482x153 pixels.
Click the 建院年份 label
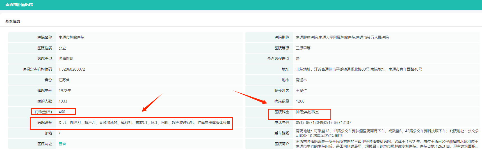coord(45,91)
